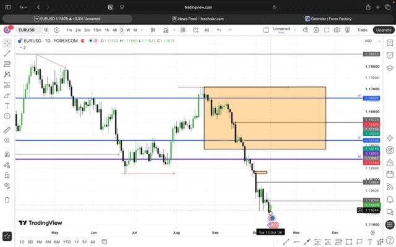Viewport: 396px width, 247px height.
Task: Take a chart snapshot with camera
Action: point(337,30)
